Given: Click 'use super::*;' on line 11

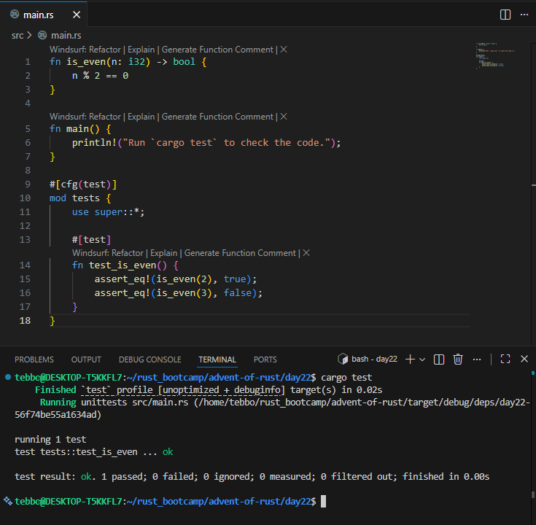Looking at the screenshot, I should [x=108, y=212].
